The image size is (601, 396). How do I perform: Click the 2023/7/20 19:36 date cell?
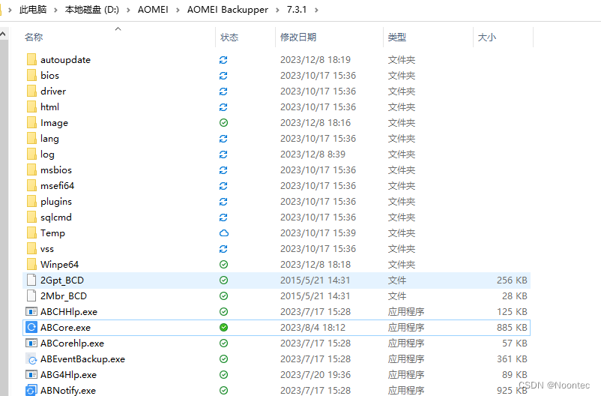[x=315, y=374]
